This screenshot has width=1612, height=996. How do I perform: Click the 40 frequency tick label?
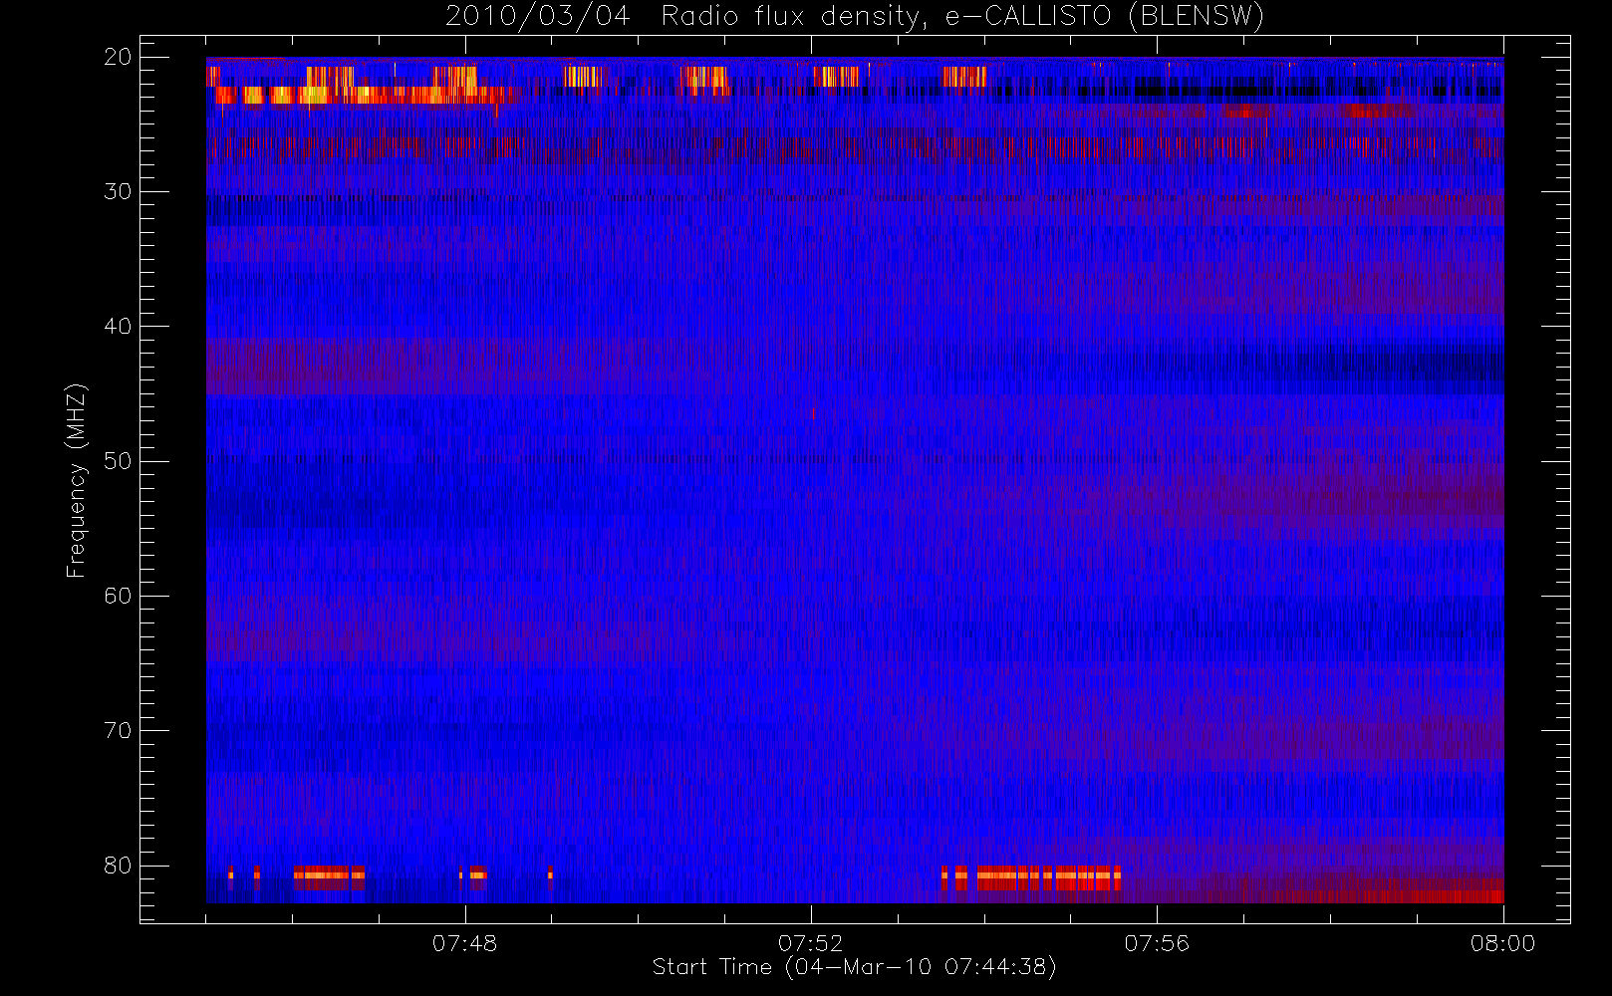click(x=118, y=326)
